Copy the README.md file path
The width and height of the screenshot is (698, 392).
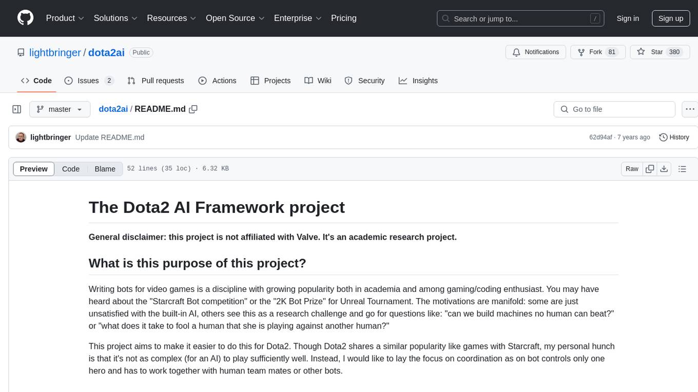[193, 109]
